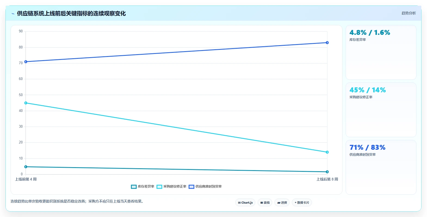Click the 供应商准时到货率 data point at 83
The width and height of the screenshot is (427, 217).
tap(327, 43)
